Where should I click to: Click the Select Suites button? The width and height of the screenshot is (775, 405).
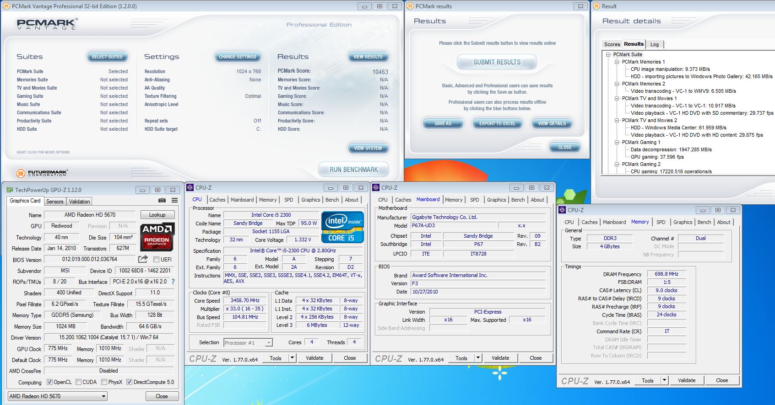coord(107,57)
